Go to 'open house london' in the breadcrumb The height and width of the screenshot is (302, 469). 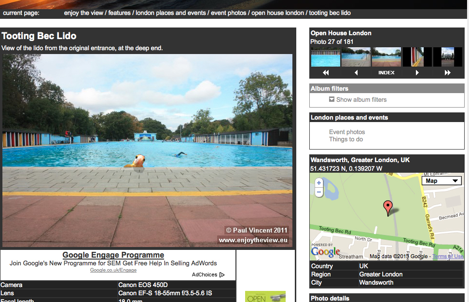[x=278, y=13]
